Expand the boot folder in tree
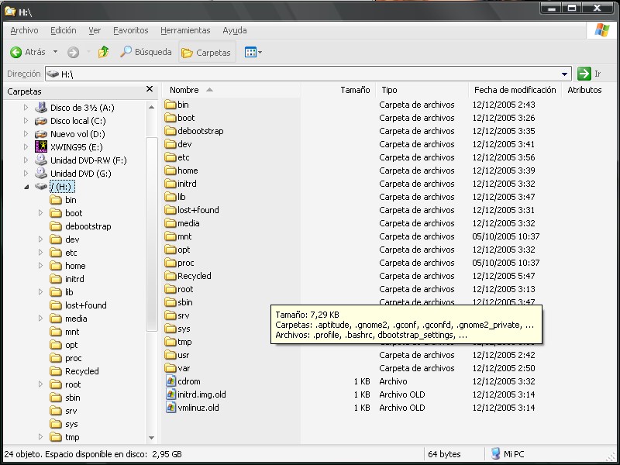The image size is (620, 465). [x=40, y=213]
